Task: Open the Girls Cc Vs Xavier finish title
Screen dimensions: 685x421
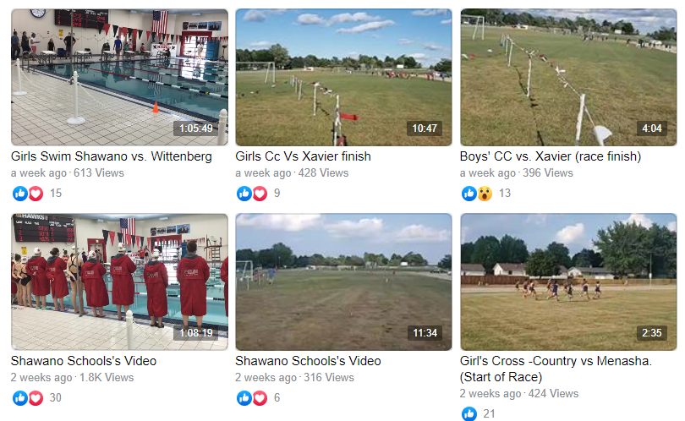Action: [x=304, y=156]
